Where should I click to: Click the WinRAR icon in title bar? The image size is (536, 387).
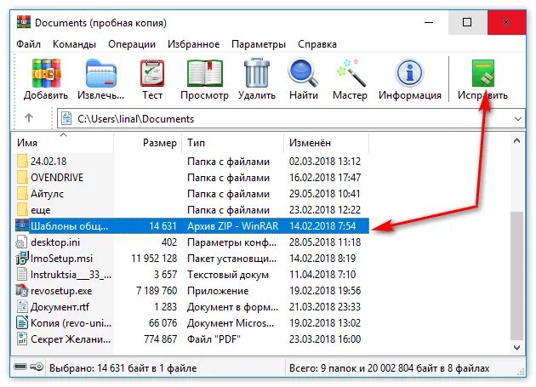pos(23,23)
